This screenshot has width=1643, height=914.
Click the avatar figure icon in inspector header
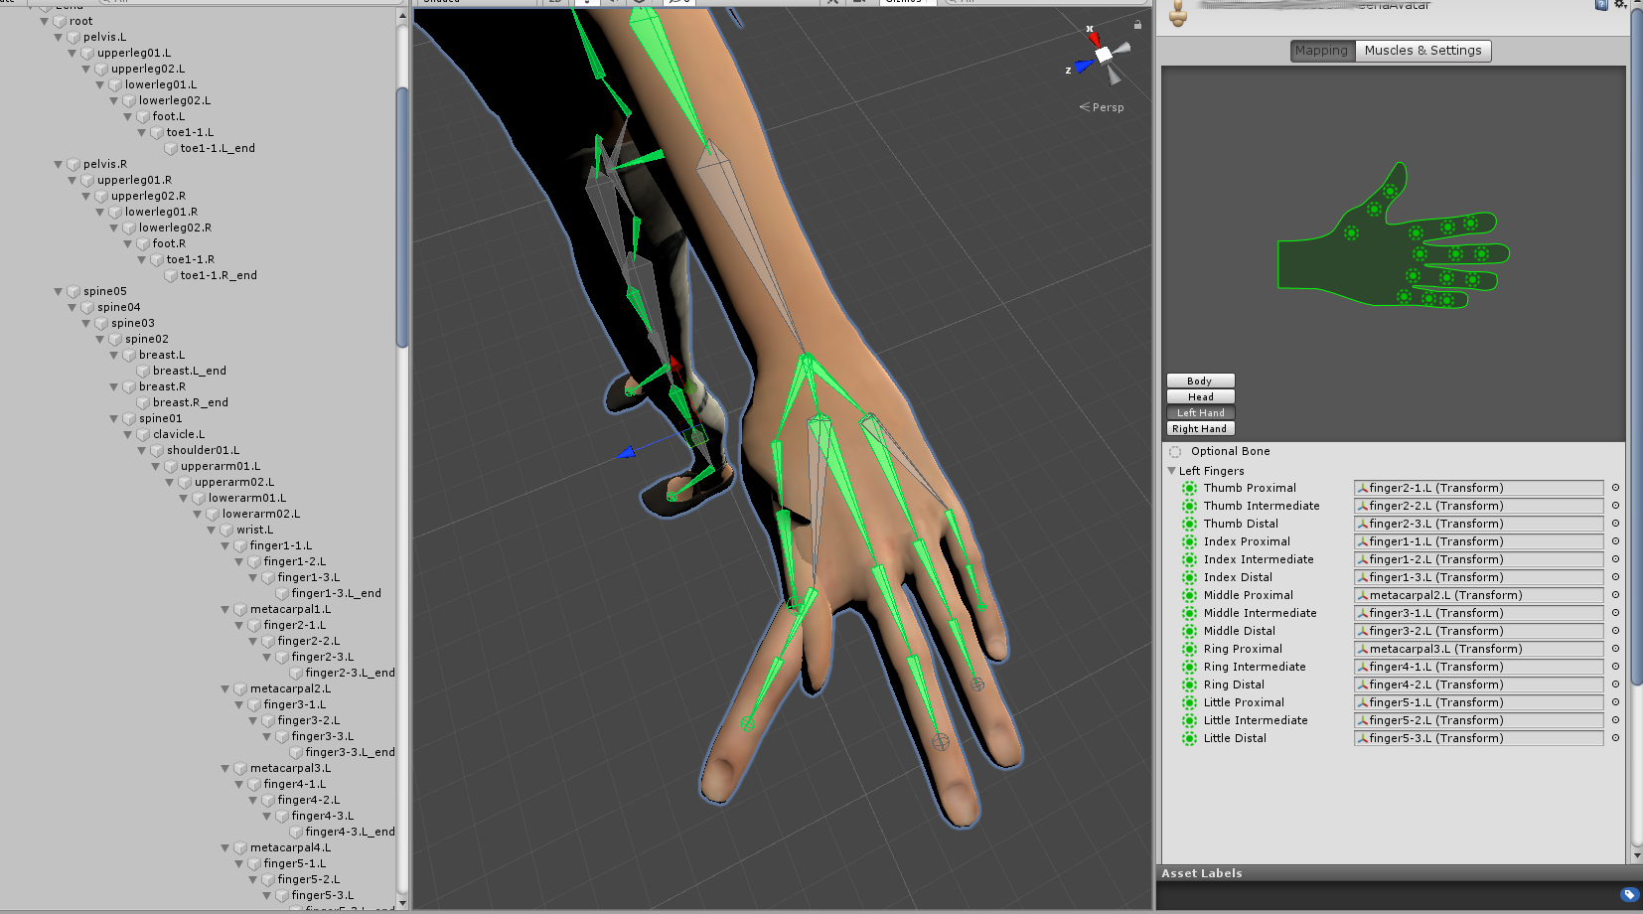1178,13
